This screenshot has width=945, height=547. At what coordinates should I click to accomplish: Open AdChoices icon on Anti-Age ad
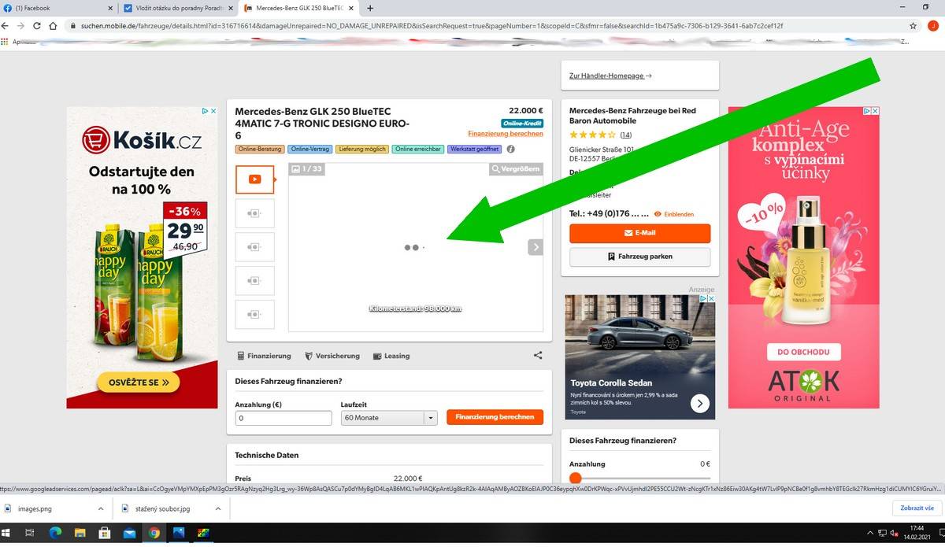coord(868,112)
